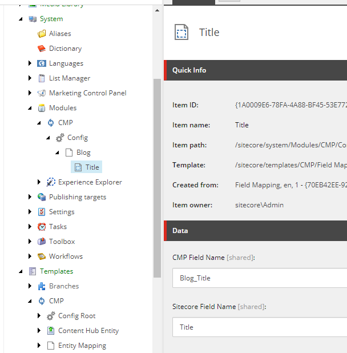This screenshot has width=347, height=353.
Task: Click the Modules jar icon
Action: pyautogui.click(x=42, y=108)
